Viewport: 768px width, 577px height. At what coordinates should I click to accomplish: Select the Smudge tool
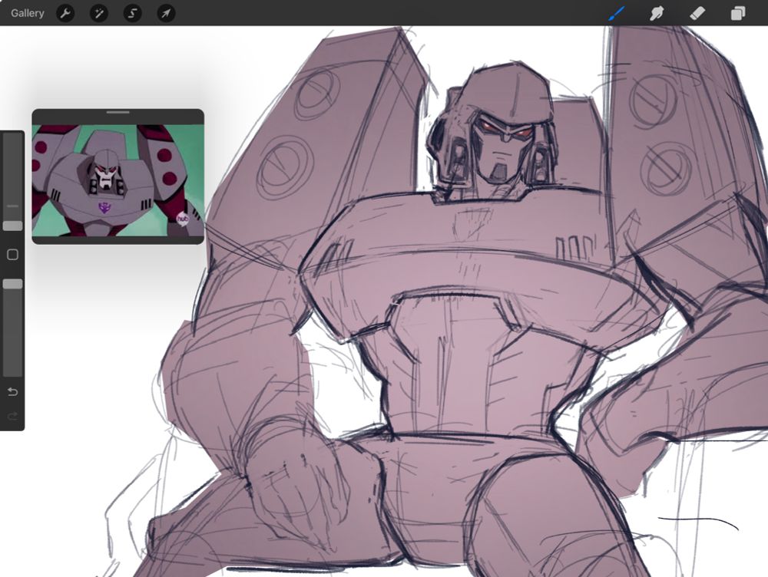657,13
